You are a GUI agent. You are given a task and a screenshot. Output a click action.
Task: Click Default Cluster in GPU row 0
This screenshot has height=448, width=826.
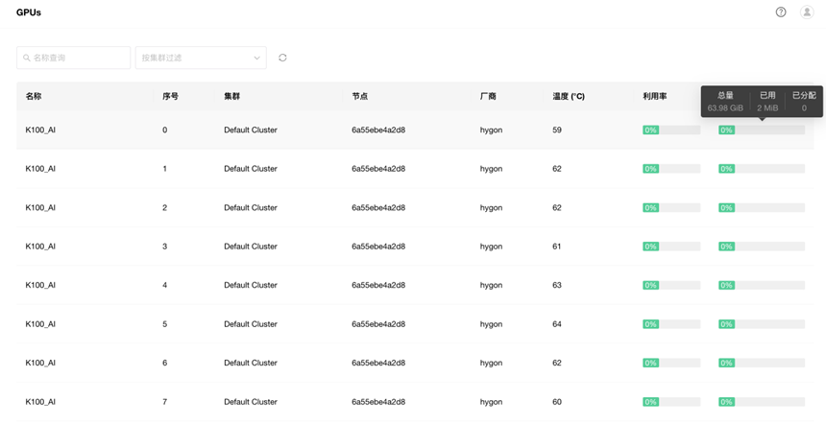pyautogui.click(x=251, y=130)
